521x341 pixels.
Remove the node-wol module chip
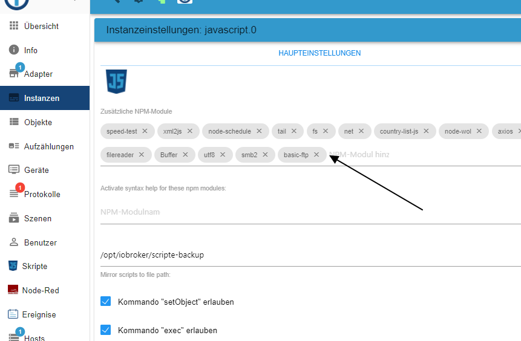pos(479,131)
